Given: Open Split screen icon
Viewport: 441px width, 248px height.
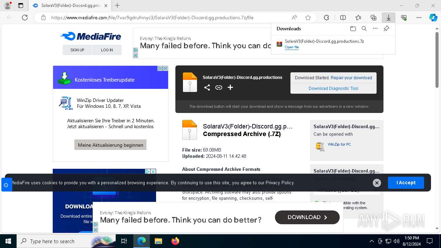Looking at the screenshot, I should coord(343,18).
